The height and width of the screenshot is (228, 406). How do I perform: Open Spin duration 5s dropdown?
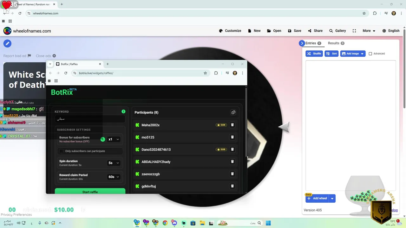pos(114,163)
